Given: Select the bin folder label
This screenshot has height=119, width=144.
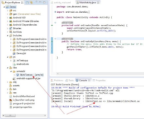Looking at the screenshot, I should tap(15, 89).
